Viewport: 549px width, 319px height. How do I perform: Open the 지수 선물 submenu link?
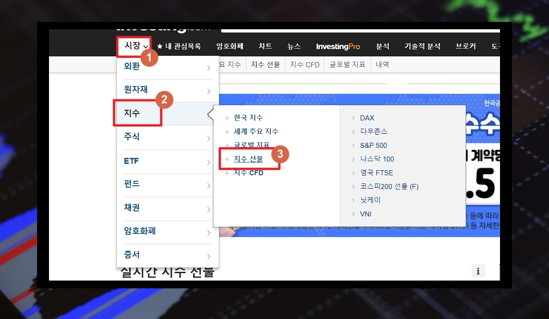tap(248, 159)
